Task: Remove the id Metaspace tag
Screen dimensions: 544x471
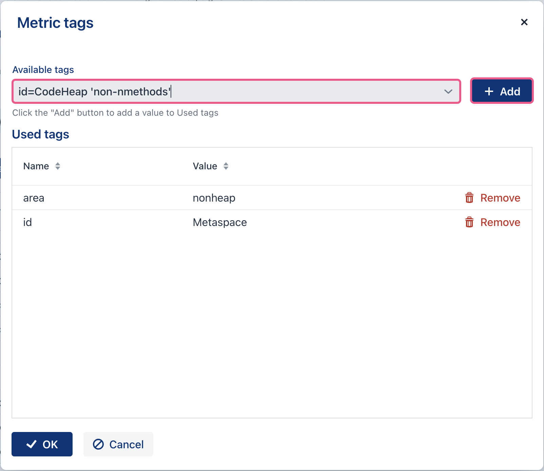Action: point(500,223)
